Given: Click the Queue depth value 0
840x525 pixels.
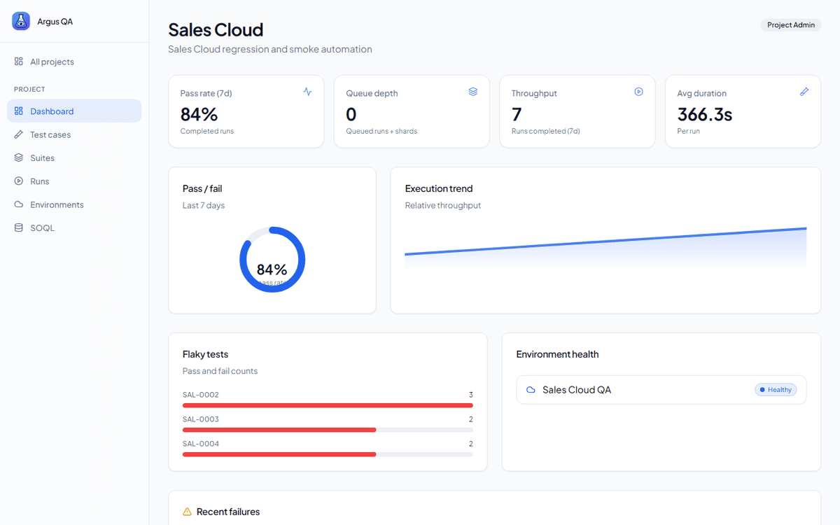Looking at the screenshot, I should (x=351, y=114).
